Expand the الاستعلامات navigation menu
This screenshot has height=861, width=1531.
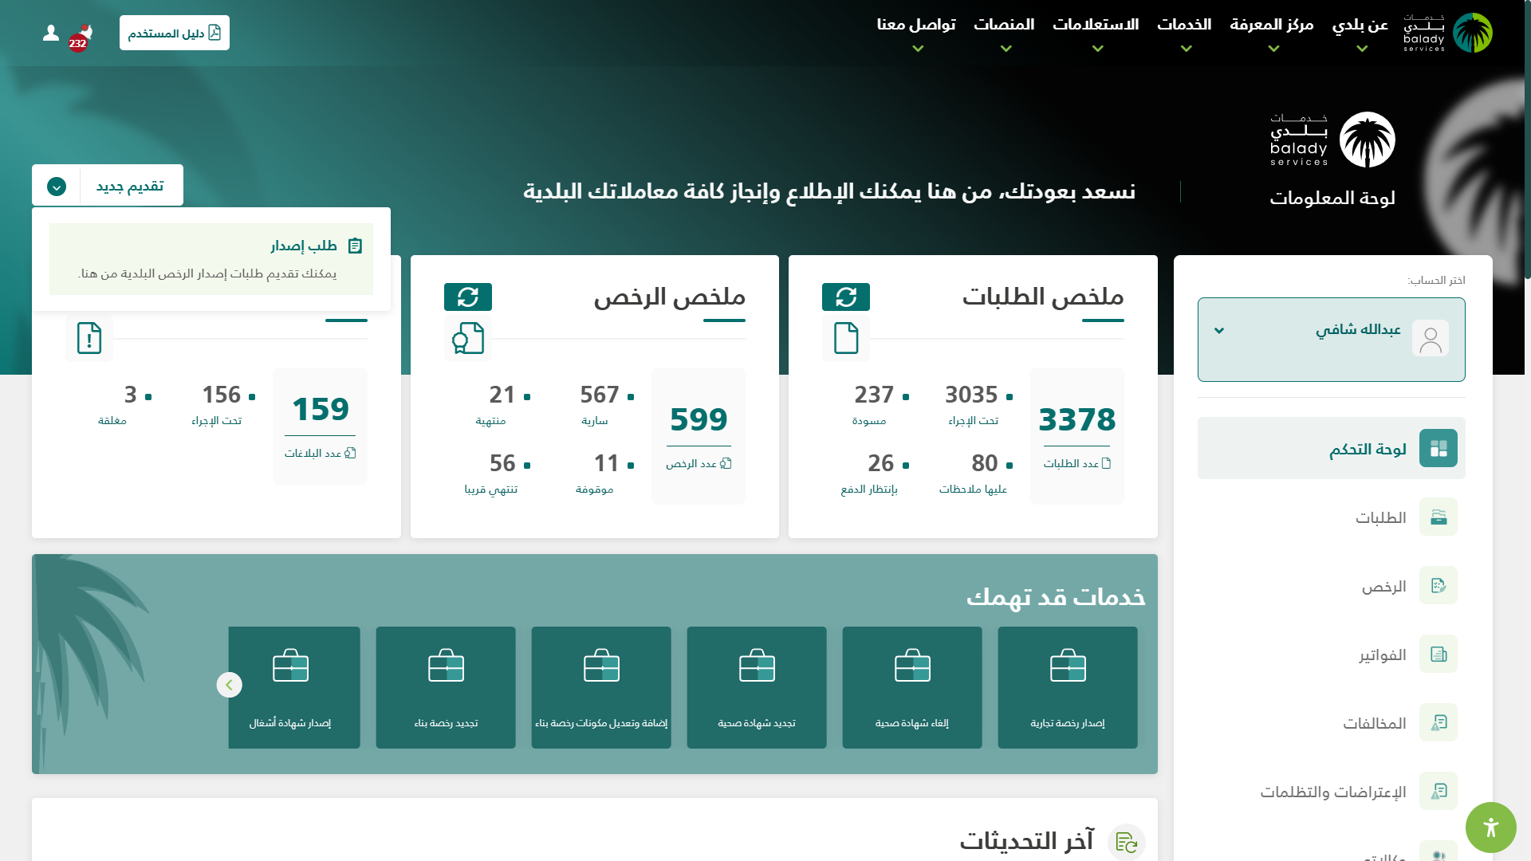pyautogui.click(x=1096, y=33)
